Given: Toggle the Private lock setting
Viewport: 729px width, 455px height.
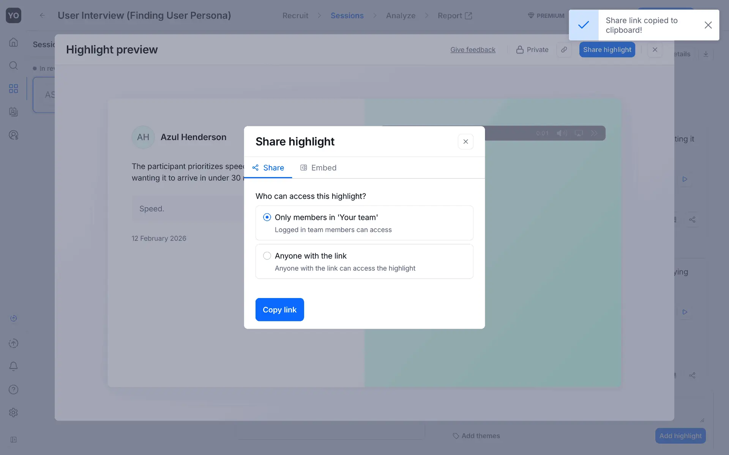Looking at the screenshot, I should click(x=532, y=50).
